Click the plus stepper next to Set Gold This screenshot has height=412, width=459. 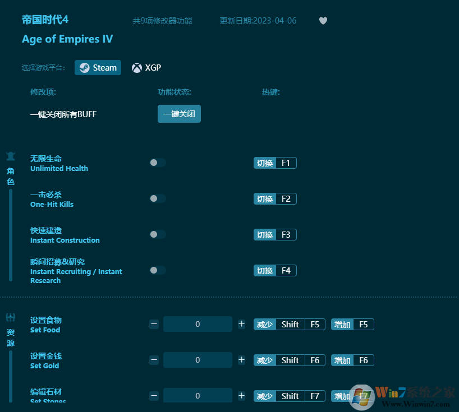[x=241, y=360]
